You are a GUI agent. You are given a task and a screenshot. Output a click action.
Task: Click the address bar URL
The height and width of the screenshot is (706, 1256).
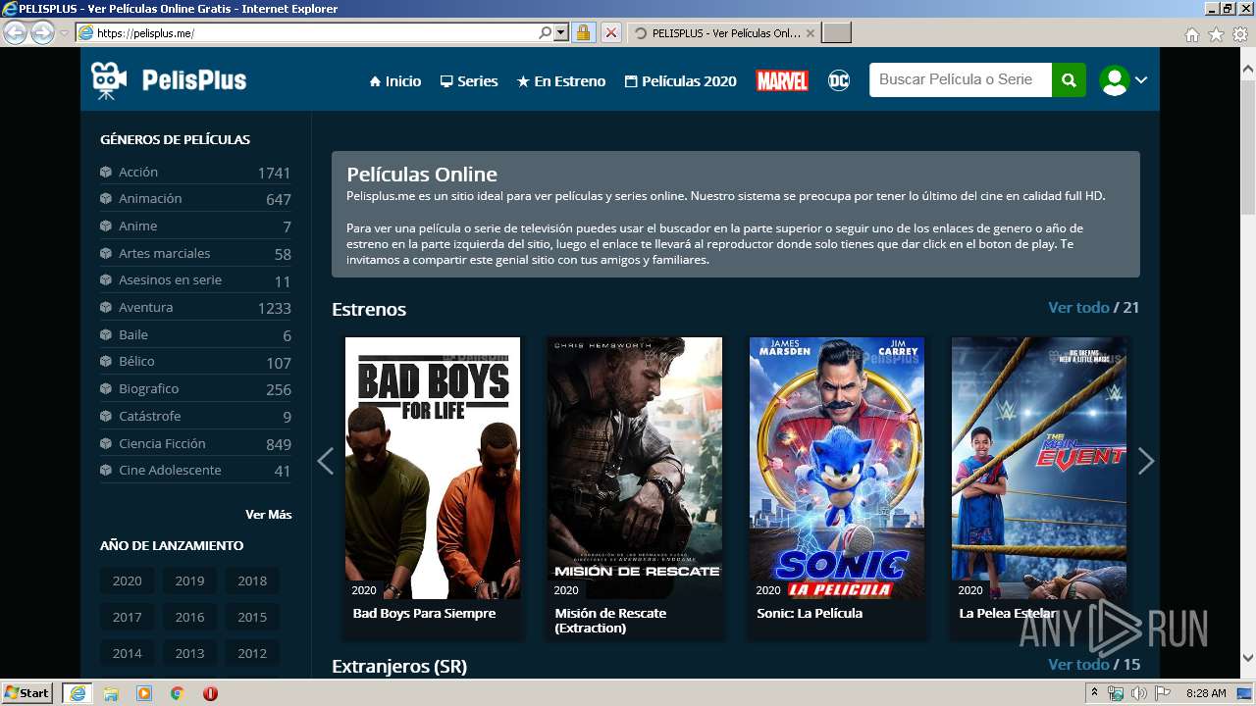click(145, 33)
